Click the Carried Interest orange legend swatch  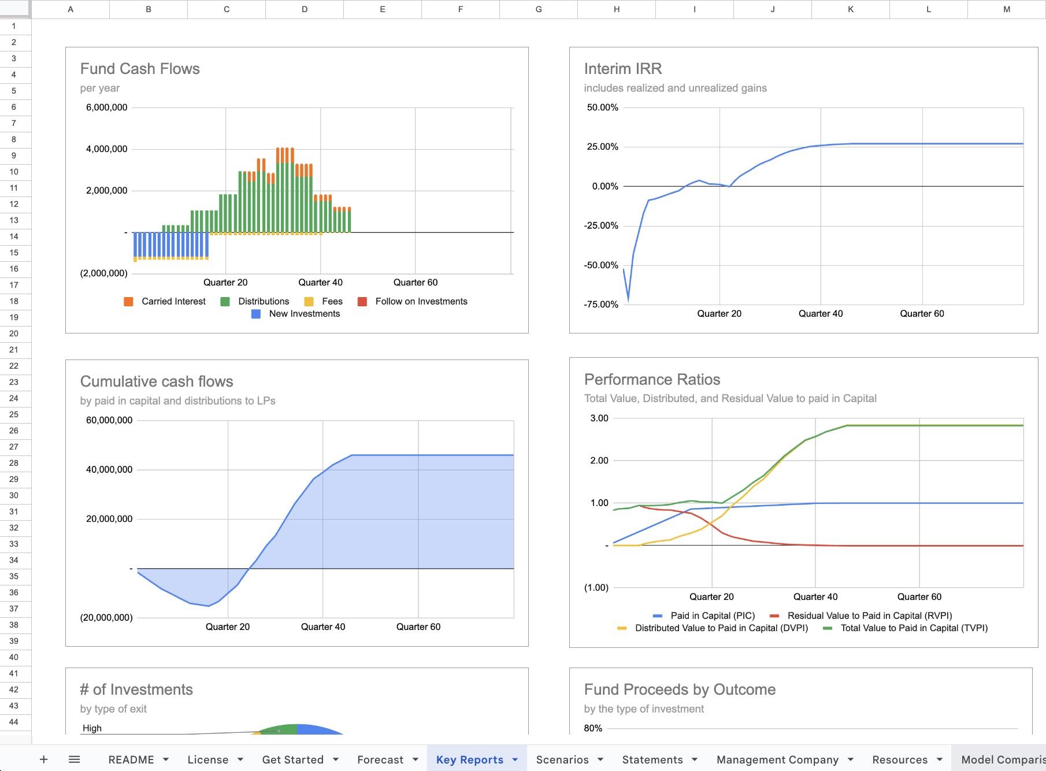click(x=128, y=301)
